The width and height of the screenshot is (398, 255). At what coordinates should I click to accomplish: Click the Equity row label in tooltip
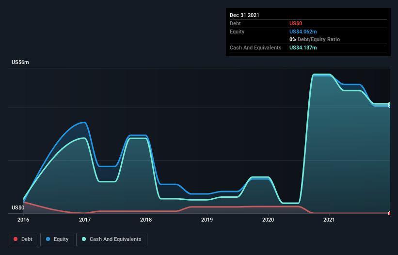pyautogui.click(x=237, y=32)
